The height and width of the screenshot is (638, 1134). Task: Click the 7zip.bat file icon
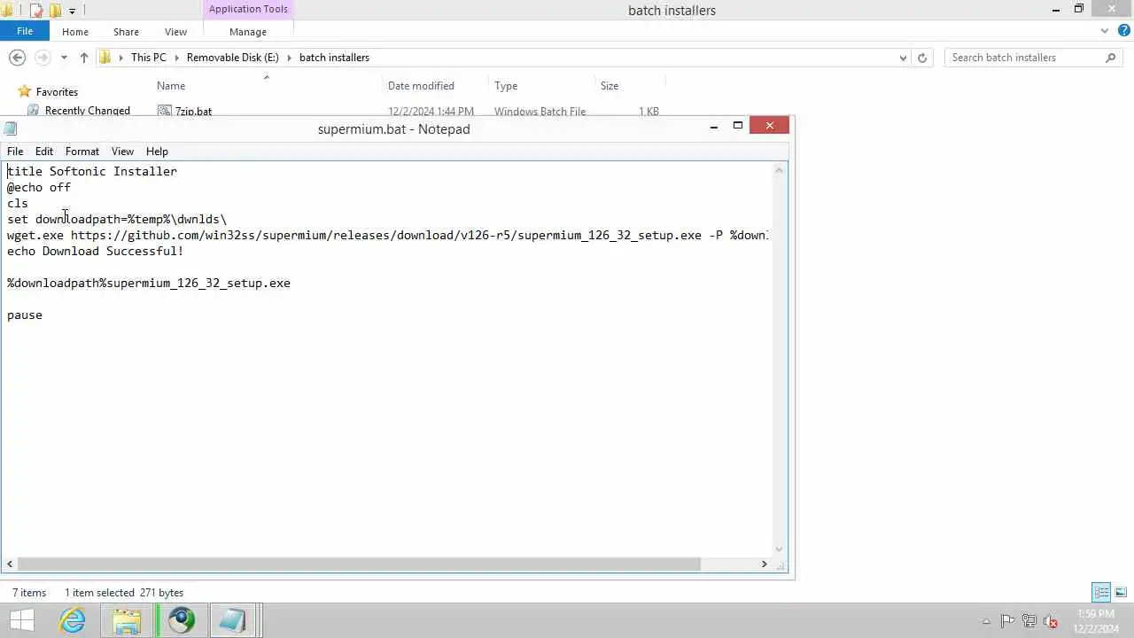(x=164, y=111)
